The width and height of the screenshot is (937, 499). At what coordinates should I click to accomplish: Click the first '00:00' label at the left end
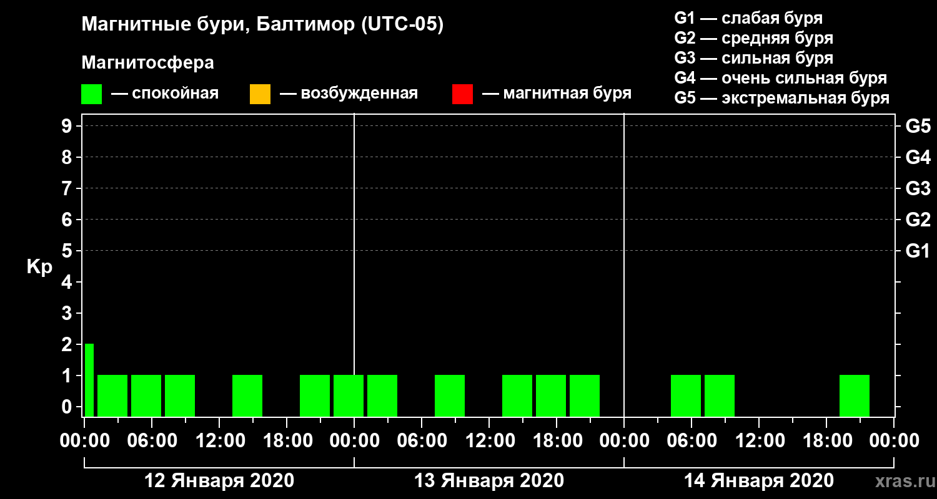pos(84,441)
